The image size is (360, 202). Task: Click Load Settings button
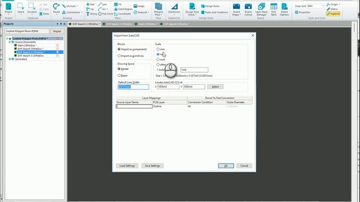point(127,166)
